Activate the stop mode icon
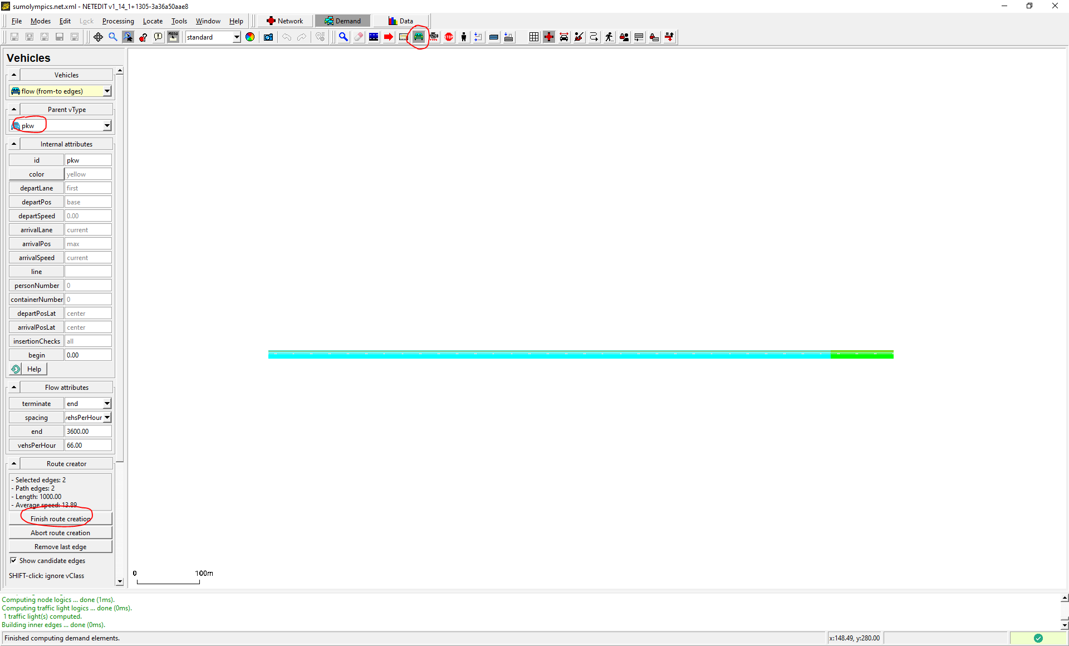Image resolution: width=1069 pixels, height=646 pixels. click(x=449, y=37)
